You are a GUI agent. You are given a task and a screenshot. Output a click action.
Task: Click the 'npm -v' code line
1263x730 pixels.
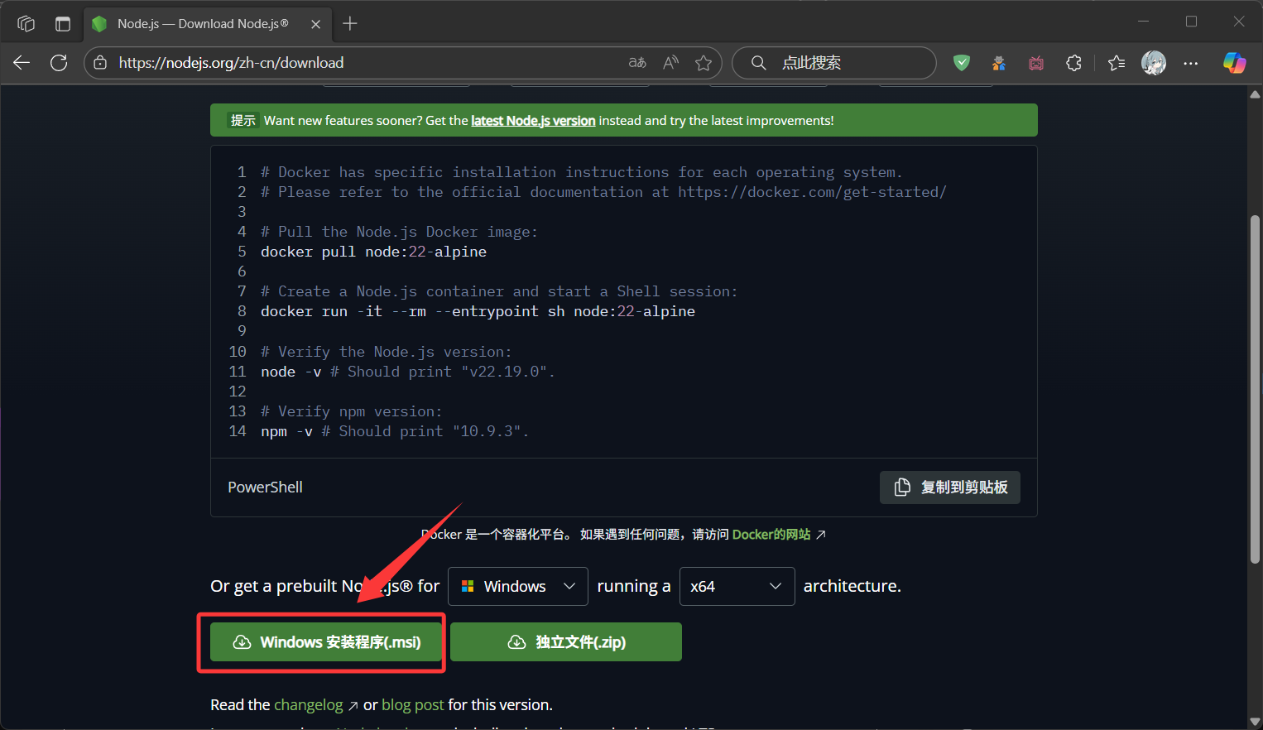[x=394, y=431]
